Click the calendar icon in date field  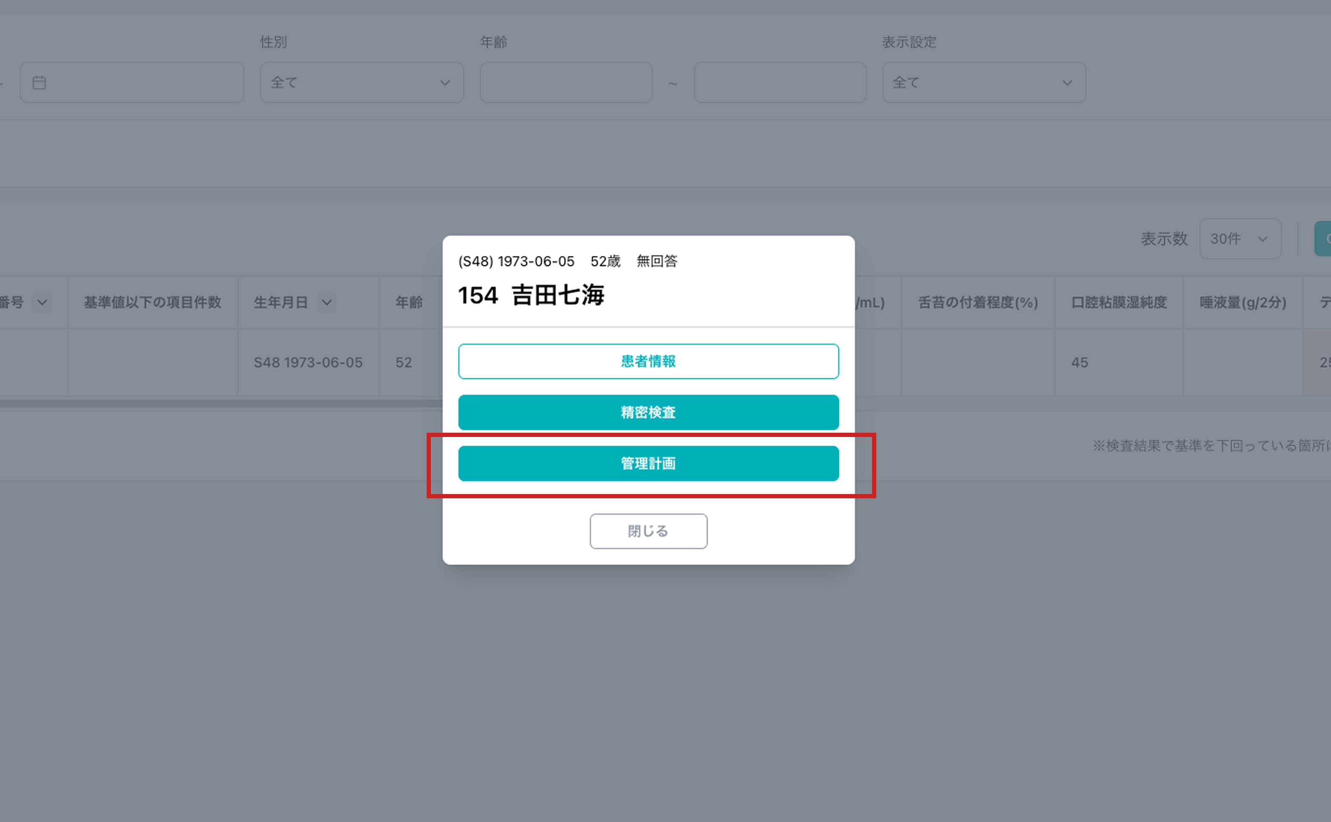click(x=39, y=83)
